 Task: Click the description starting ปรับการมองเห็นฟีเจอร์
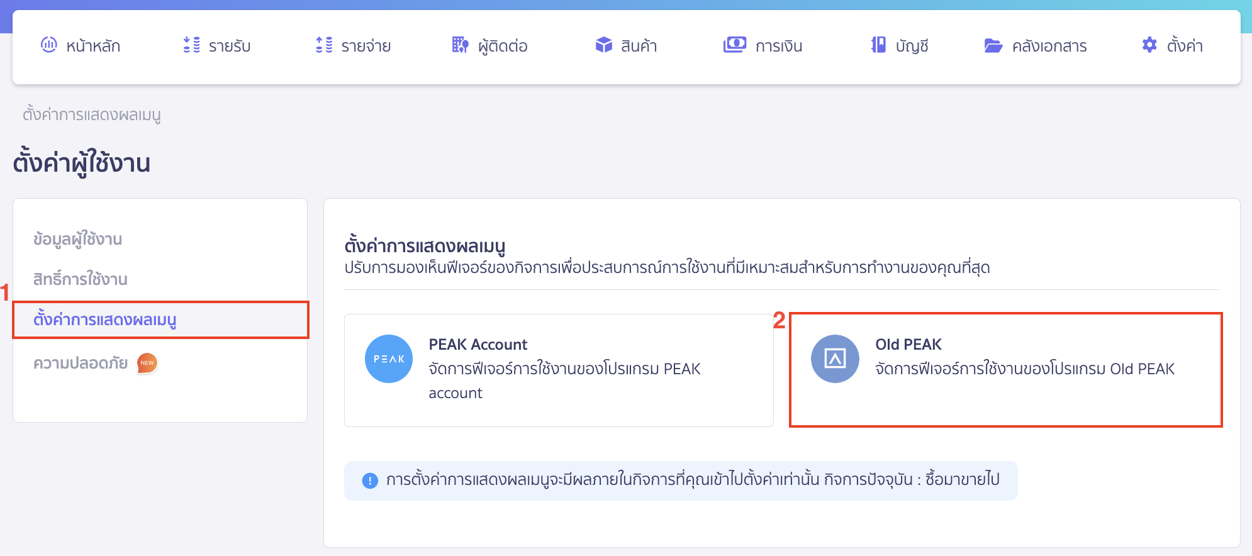[x=667, y=267]
